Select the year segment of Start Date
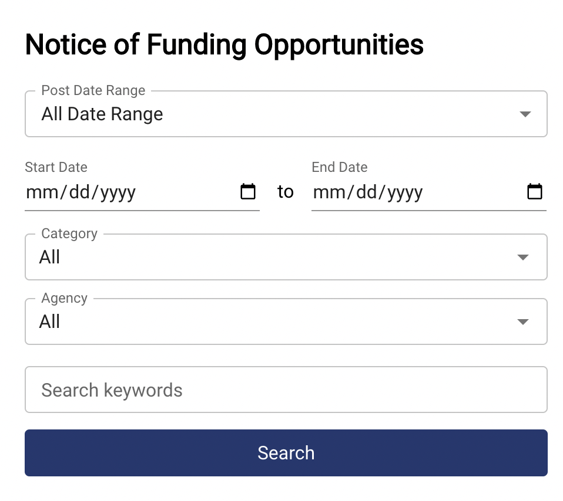Viewport: 563px width, 501px height. pos(118,192)
